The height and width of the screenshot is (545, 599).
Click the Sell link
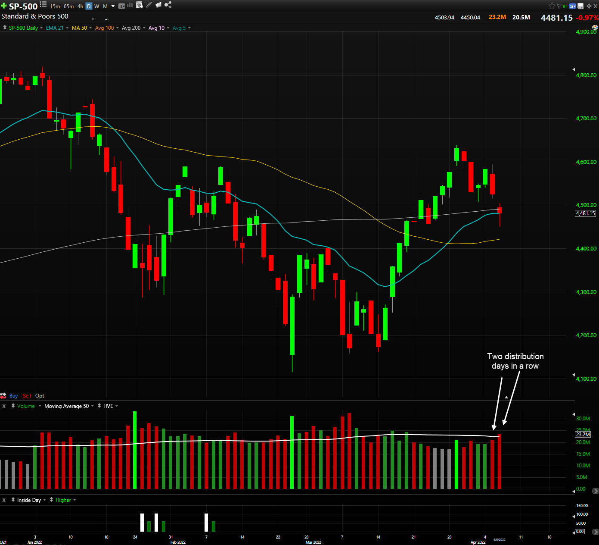point(27,396)
